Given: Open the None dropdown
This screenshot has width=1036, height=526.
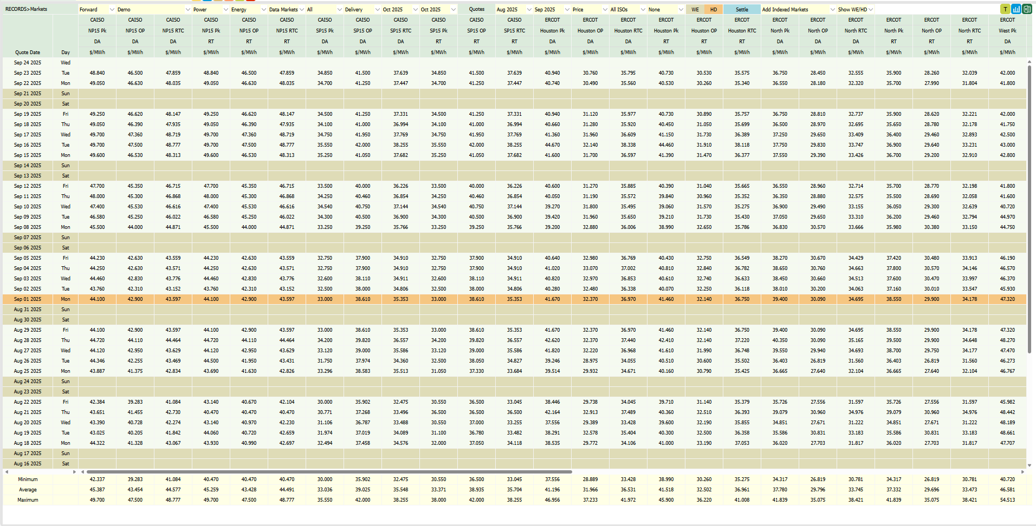Looking at the screenshot, I should coord(666,9).
